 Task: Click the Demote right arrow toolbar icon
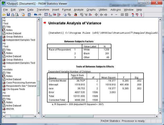point(106,15)
